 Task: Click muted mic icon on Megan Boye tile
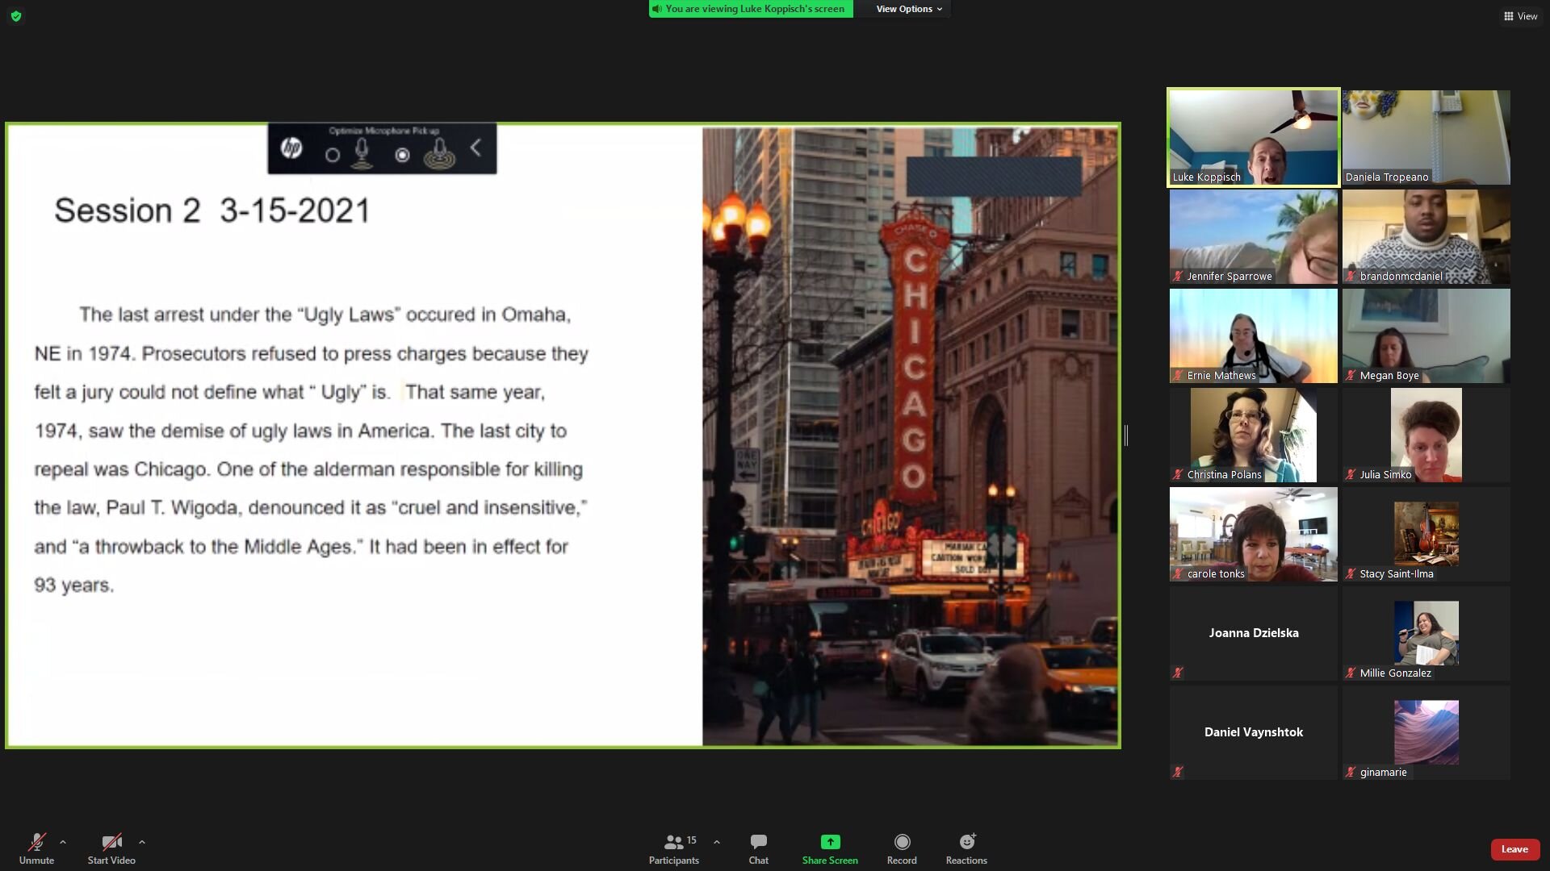1351,375
